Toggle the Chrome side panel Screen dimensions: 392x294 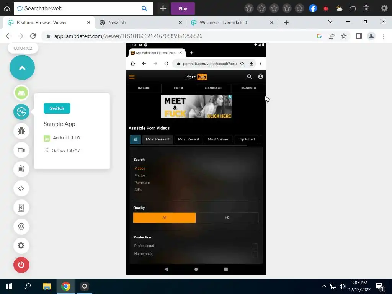click(x=359, y=36)
